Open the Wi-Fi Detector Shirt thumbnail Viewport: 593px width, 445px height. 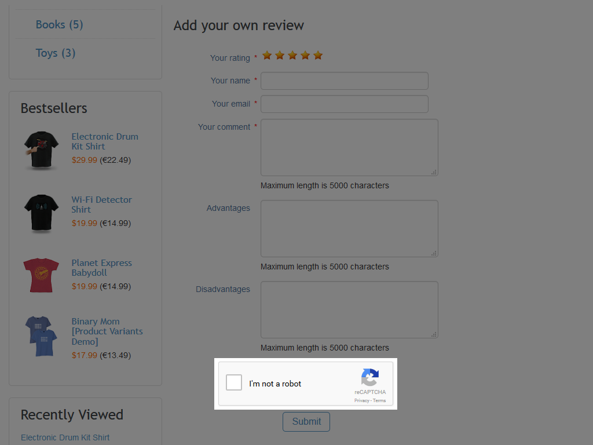pyautogui.click(x=41, y=213)
